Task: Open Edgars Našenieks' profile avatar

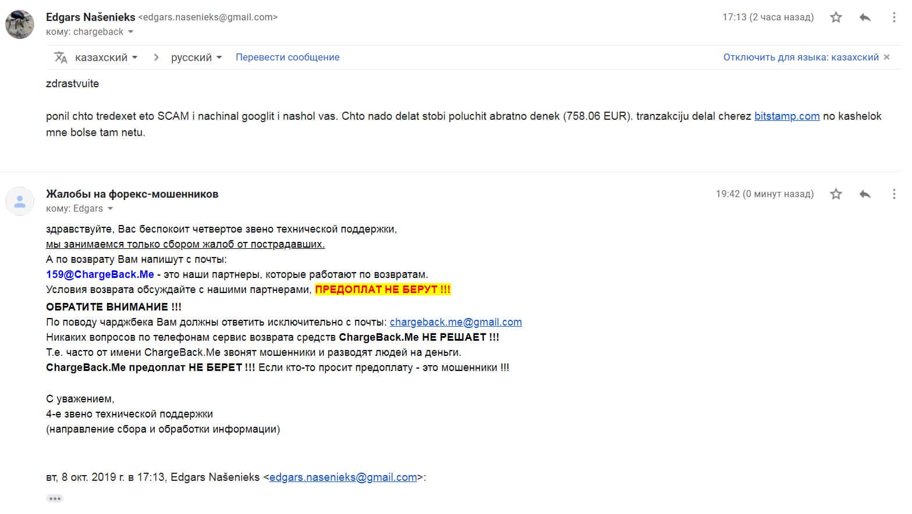Action: pyautogui.click(x=20, y=24)
